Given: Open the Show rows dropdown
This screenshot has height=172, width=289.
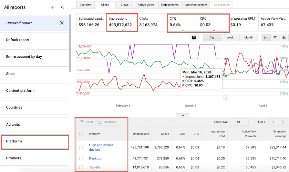Looking at the screenshot, I should click(x=240, y=122).
